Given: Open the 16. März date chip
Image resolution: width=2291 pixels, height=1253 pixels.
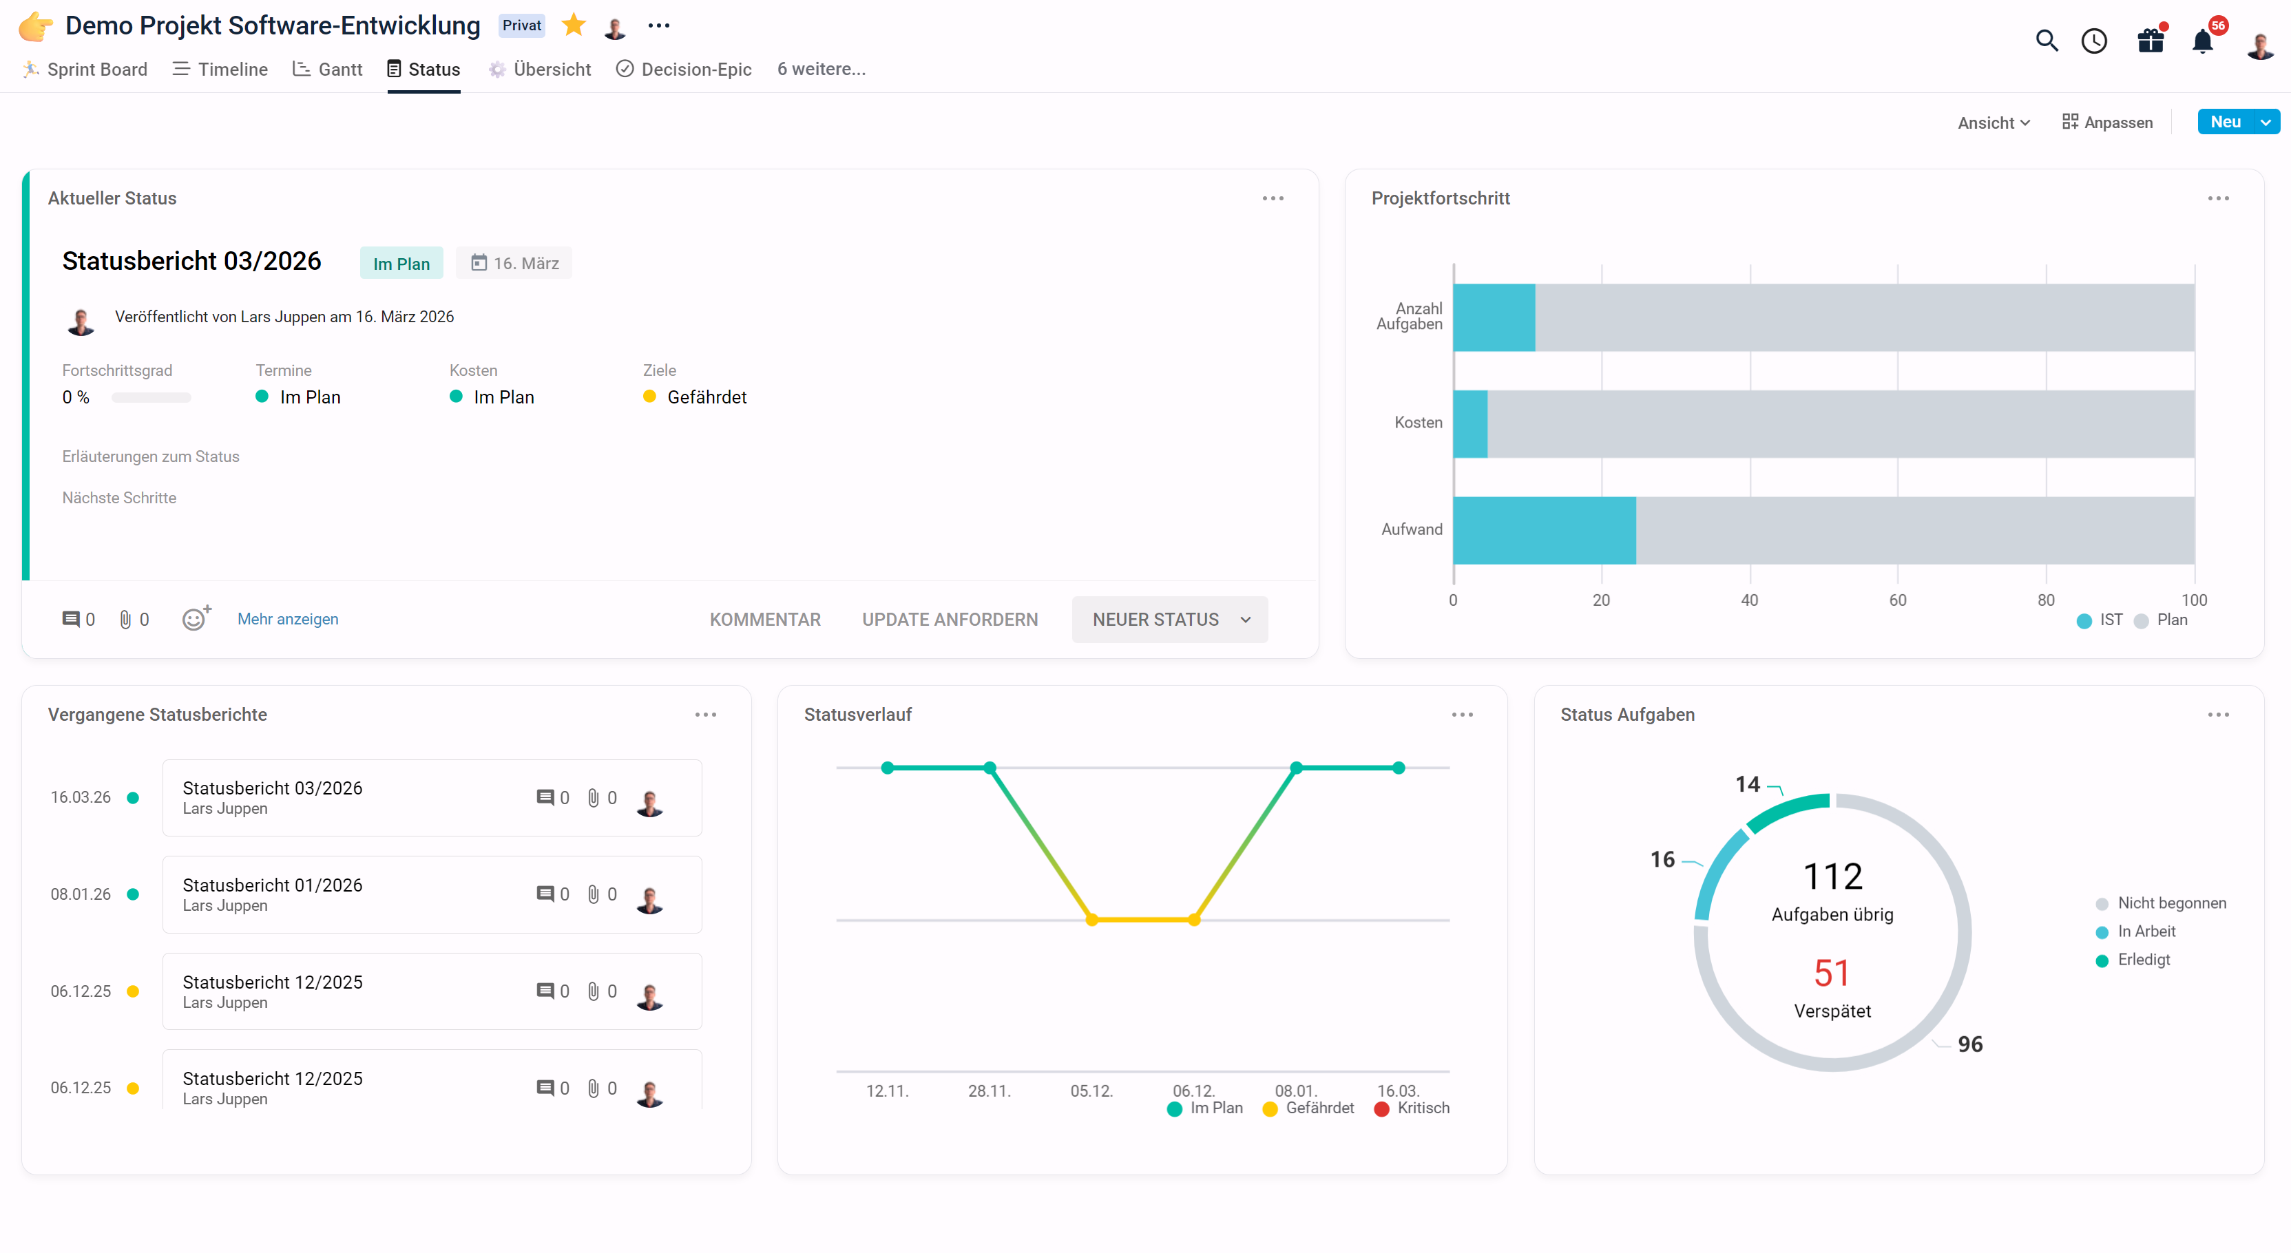Looking at the screenshot, I should pyautogui.click(x=514, y=263).
